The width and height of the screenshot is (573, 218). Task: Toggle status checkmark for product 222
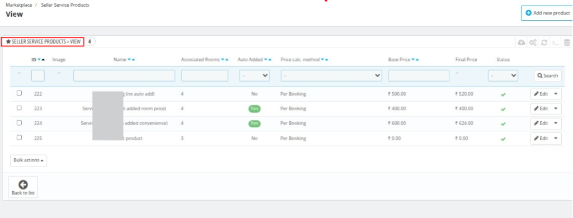click(503, 94)
